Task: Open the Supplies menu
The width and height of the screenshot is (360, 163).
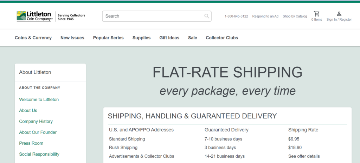Action: 141,38
